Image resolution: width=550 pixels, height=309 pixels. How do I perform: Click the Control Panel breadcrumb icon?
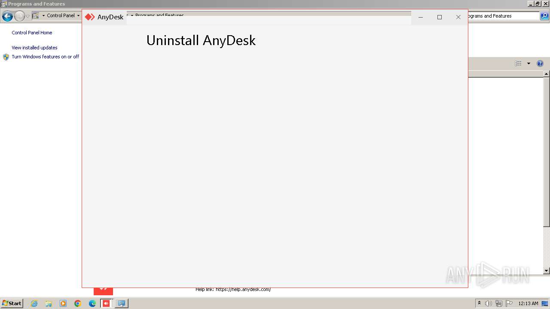pyautogui.click(x=36, y=15)
